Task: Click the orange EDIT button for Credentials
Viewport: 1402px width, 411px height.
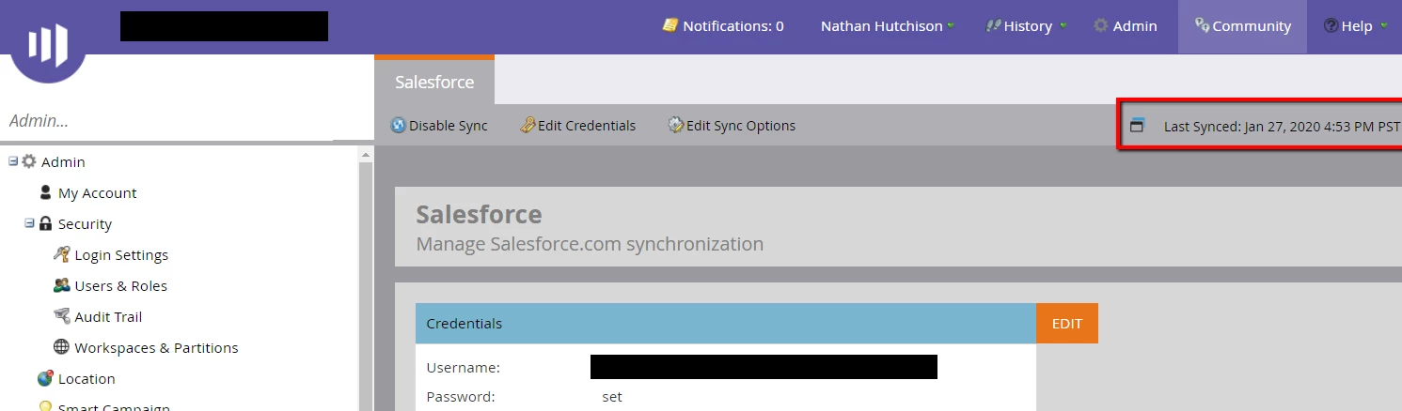Action: click(x=1067, y=324)
